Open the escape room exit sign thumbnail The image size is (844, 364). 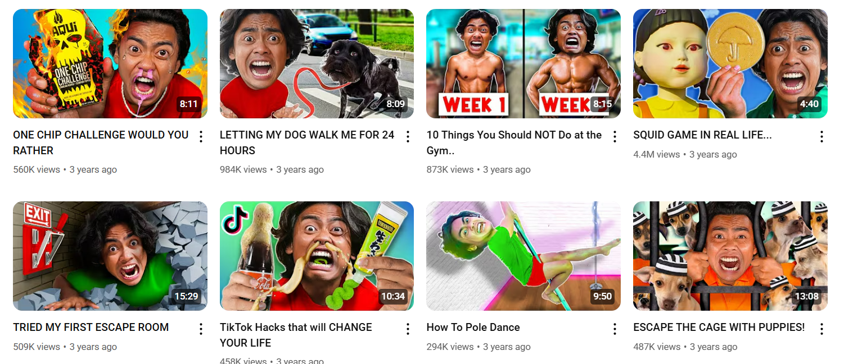[x=110, y=256]
